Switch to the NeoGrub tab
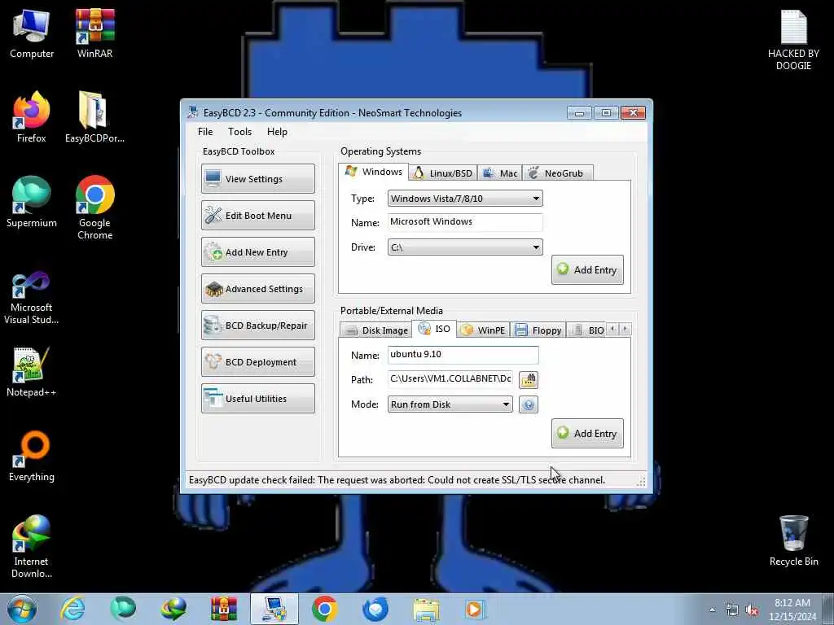This screenshot has width=834, height=625. coord(557,173)
